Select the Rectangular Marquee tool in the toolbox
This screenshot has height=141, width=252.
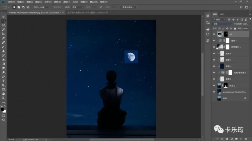3,21
